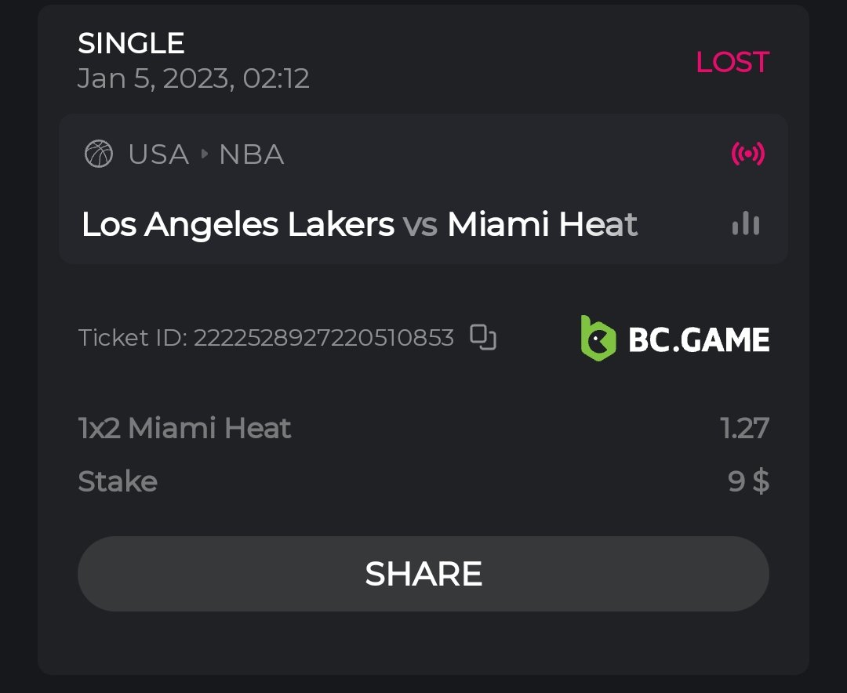Open the USA country breadcrumb
This screenshot has height=693, width=847.
(x=158, y=154)
